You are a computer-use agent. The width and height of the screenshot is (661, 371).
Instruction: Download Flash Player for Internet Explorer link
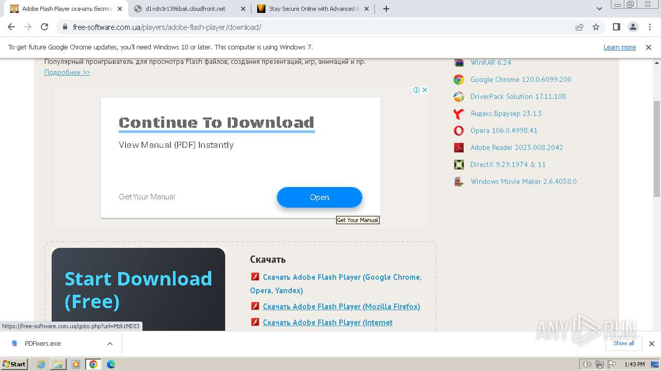coord(327,323)
